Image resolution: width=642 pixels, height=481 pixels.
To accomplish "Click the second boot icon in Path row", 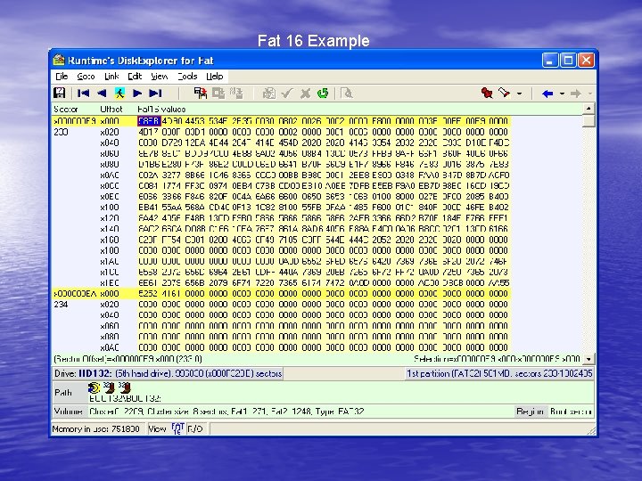I will pyautogui.click(x=109, y=387).
